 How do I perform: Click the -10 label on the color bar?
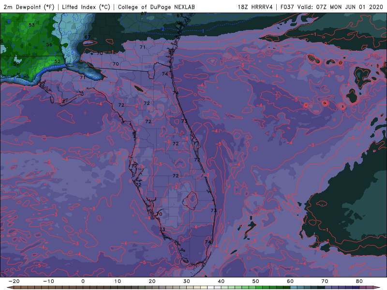coord(48,281)
